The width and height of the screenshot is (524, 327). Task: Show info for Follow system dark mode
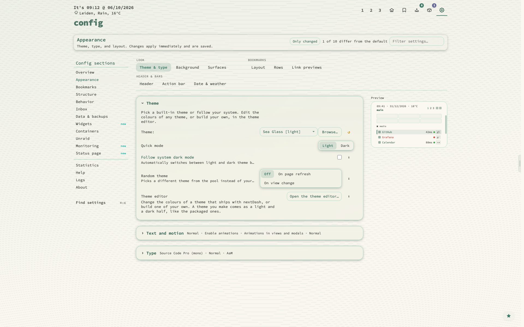(349, 157)
